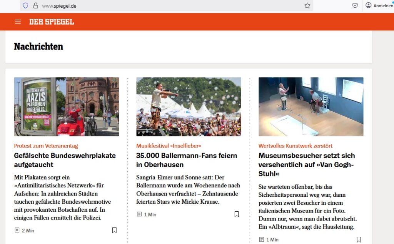Click the padlock site security icon
This screenshot has height=244, width=394.
click(x=35, y=6)
